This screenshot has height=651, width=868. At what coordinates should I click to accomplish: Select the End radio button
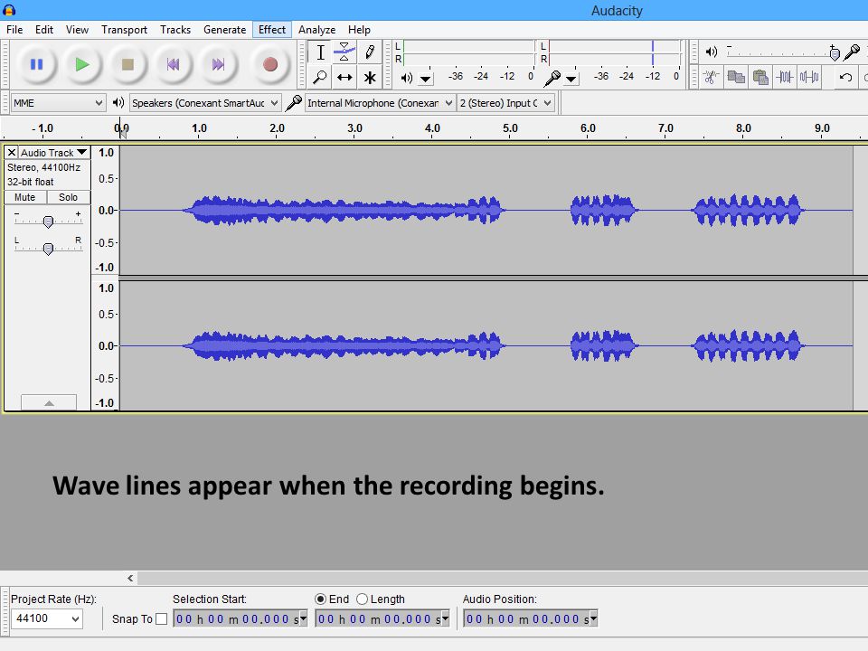tap(320, 599)
